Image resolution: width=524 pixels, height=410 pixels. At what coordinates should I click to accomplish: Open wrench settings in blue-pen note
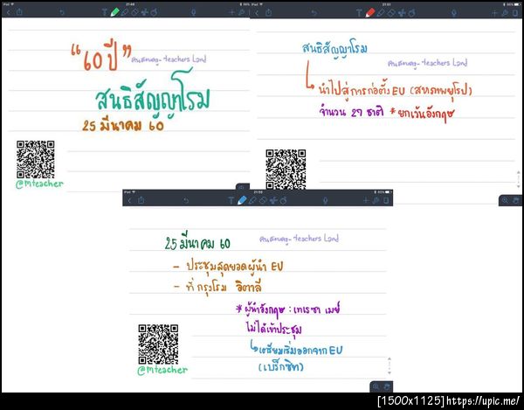[x=376, y=200]
